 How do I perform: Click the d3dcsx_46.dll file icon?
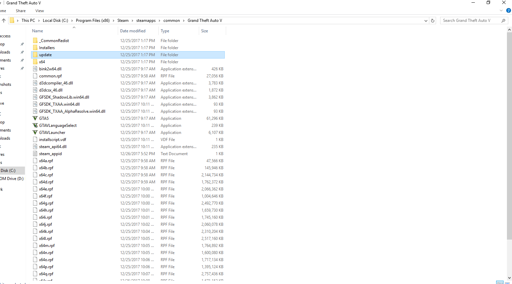[35, 90]
